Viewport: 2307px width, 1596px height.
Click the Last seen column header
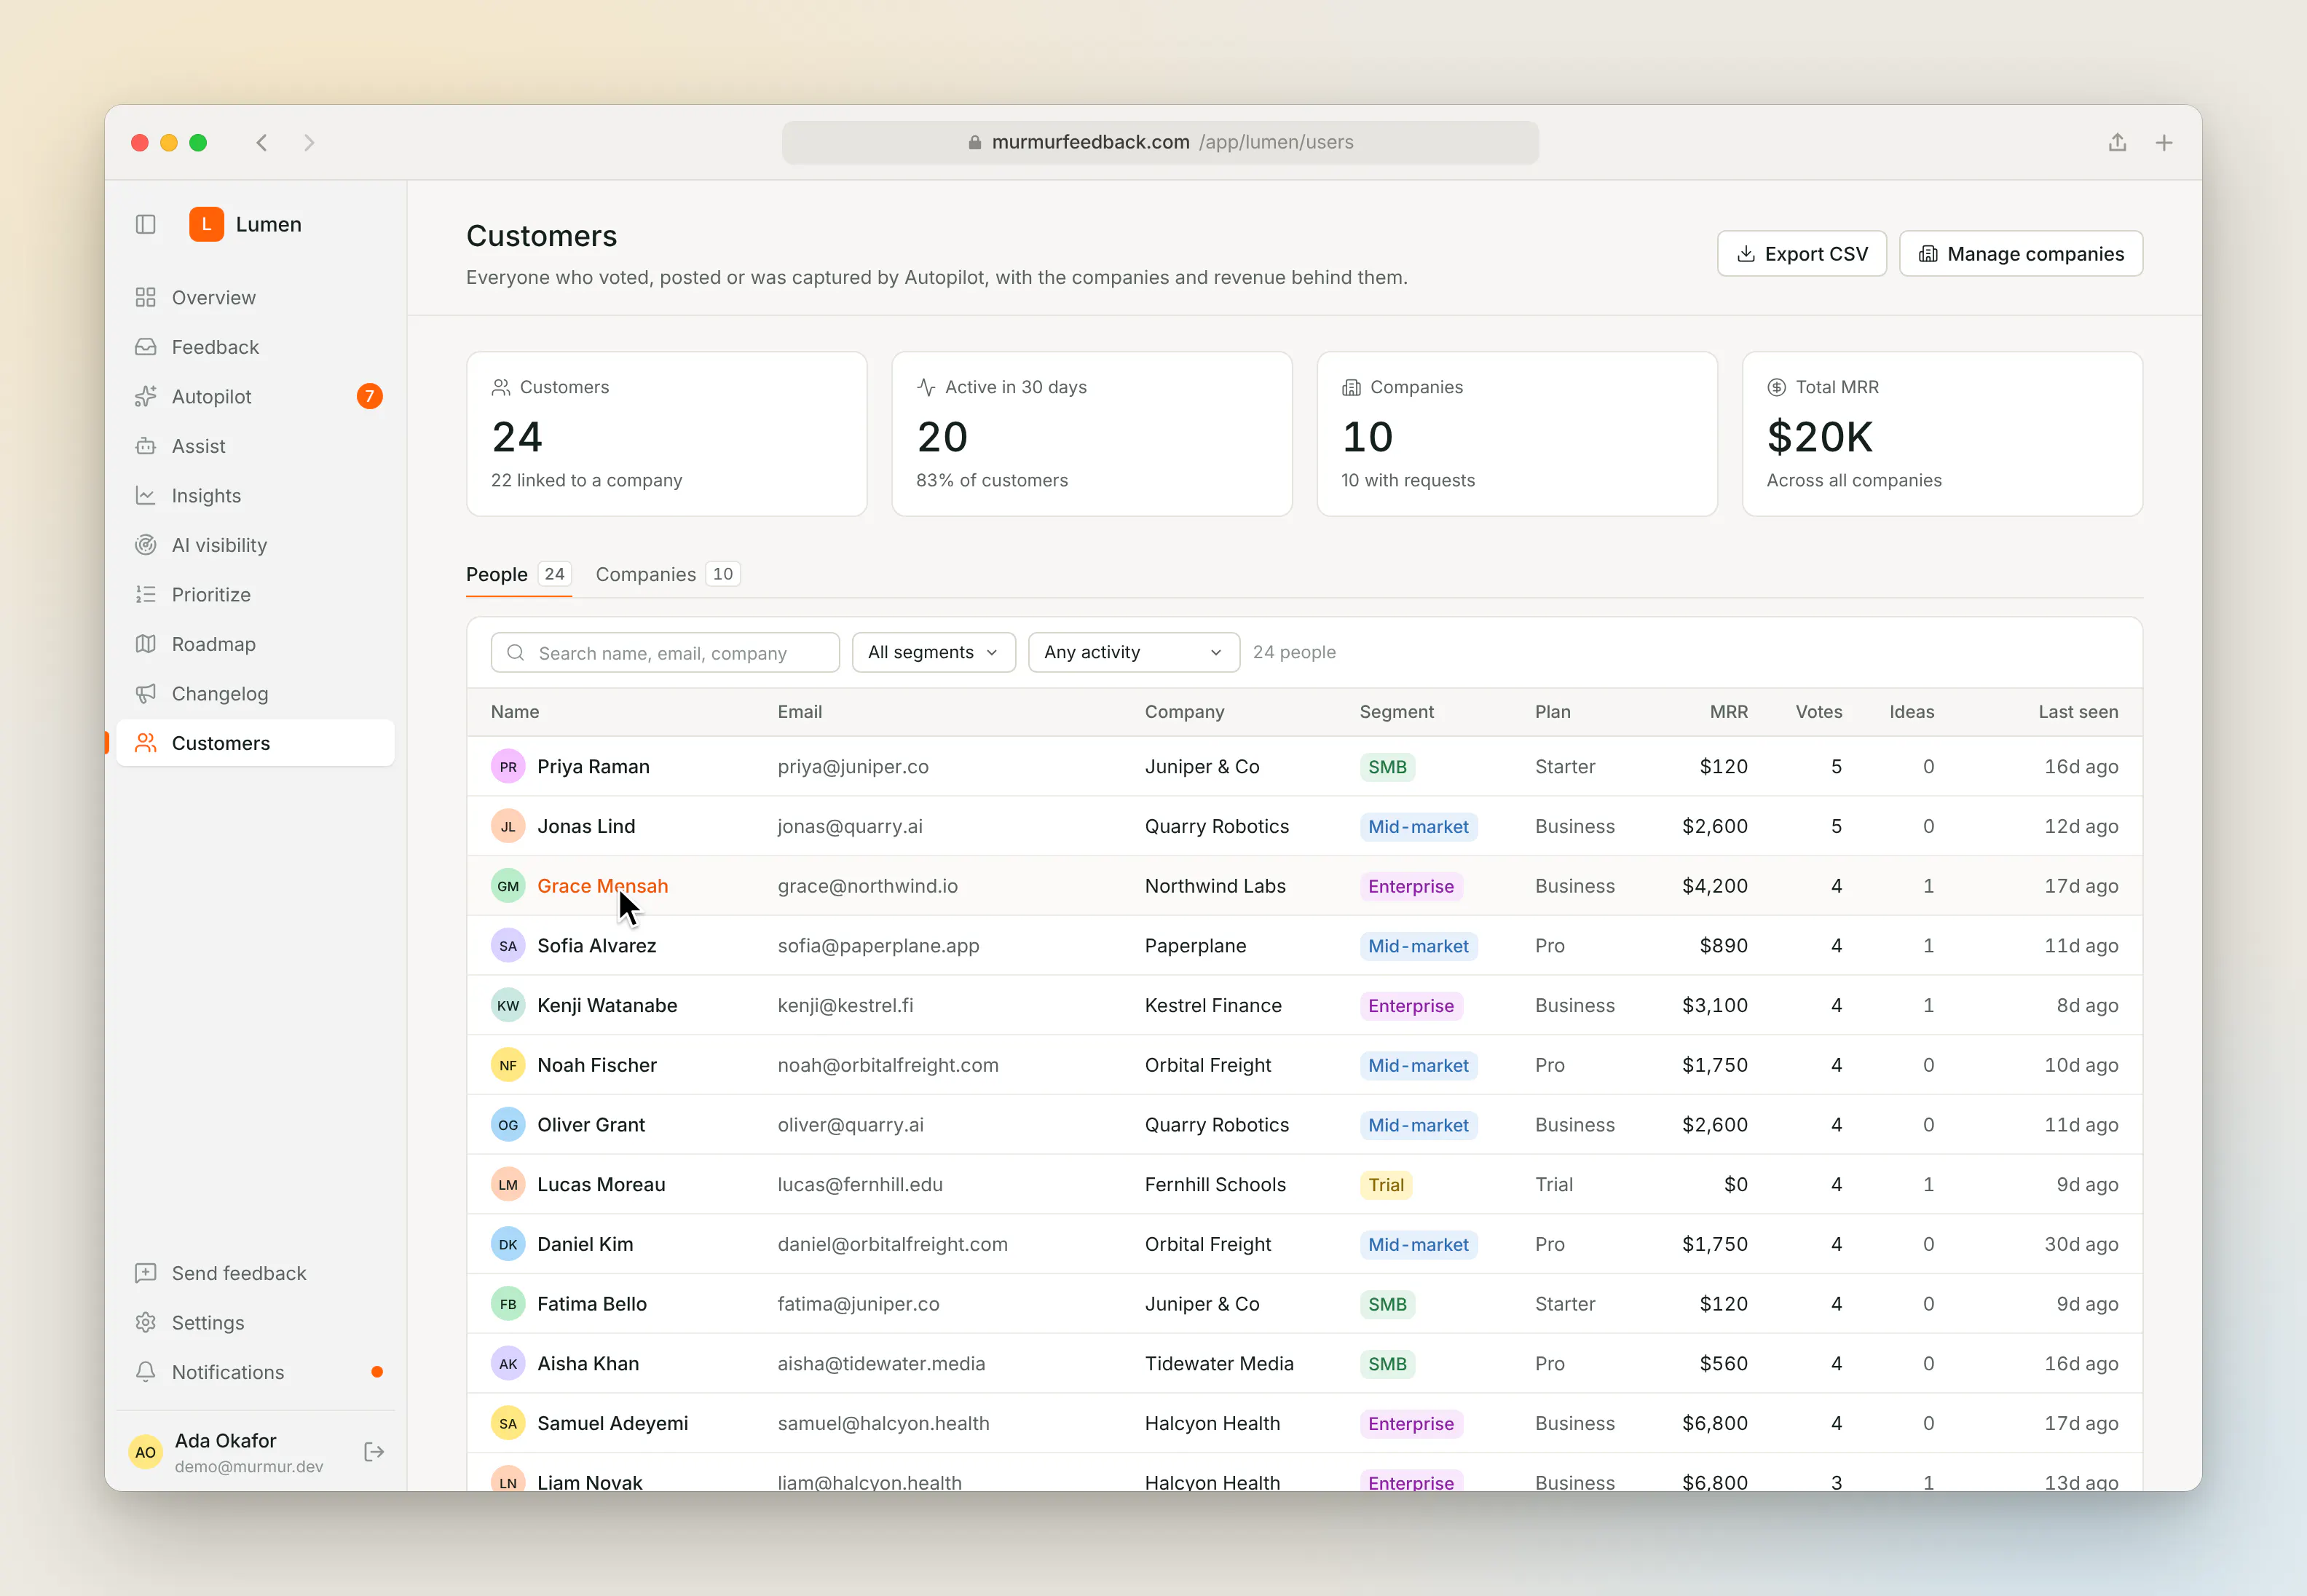pyautogui.click(x=2078, y=712)
